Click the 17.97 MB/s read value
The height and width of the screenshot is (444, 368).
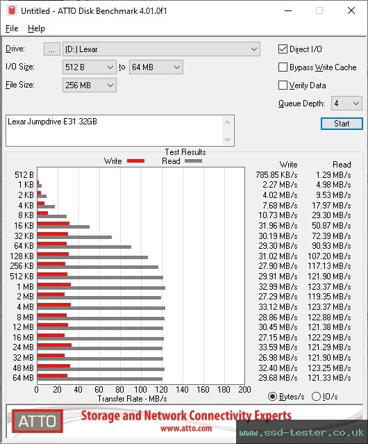pyautogui.click(x=331, y=205)
